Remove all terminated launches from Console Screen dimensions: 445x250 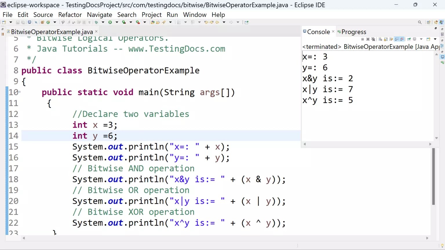(373, 39)
